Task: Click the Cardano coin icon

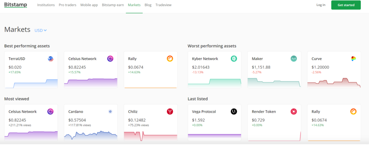Action: click(110, 112)
